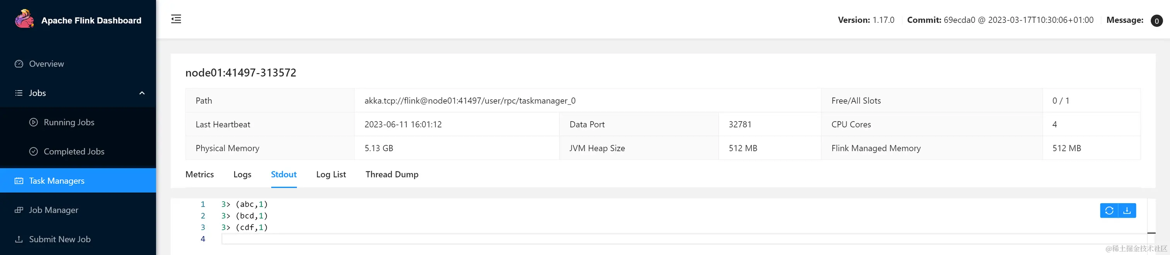Click the Flink Managed Memory label cell
Screen dimensions: 1170x255
[932, 148]
